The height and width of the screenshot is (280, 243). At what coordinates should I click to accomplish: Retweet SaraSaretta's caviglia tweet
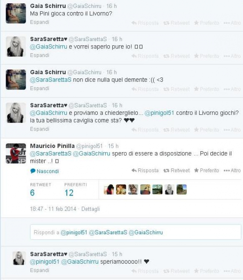click(x=176, y=130)
